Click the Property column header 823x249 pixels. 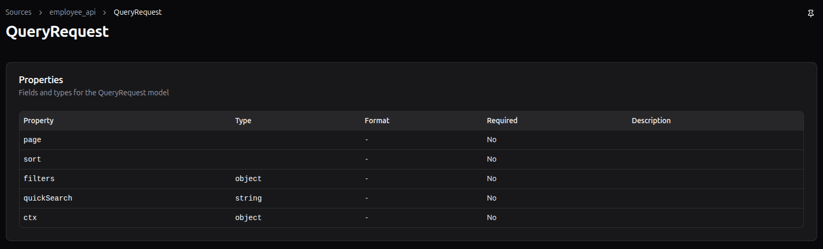[39, 121]
